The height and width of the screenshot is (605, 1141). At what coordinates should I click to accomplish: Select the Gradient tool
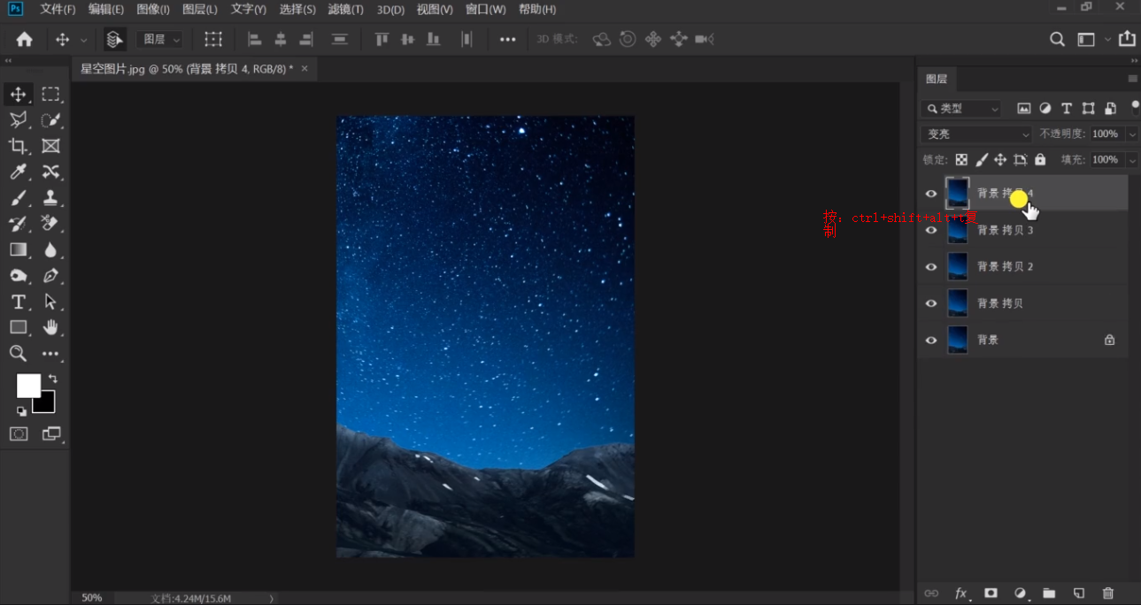[x=18, y=249]
